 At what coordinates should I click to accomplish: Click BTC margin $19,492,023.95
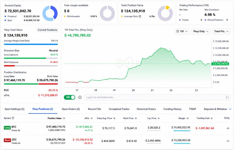(x=181, y=127)
